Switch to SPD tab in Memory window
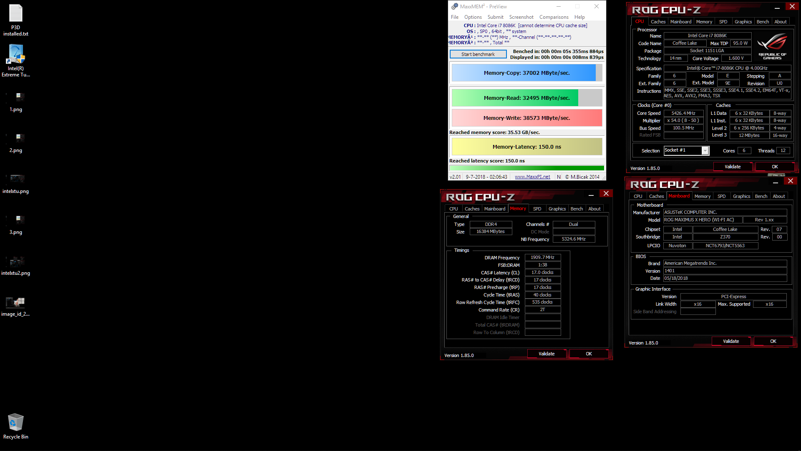This screenshot has height=451, width=801. tap(537, 209)
